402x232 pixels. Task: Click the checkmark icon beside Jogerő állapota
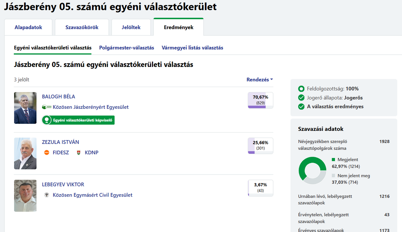point(301,98)
